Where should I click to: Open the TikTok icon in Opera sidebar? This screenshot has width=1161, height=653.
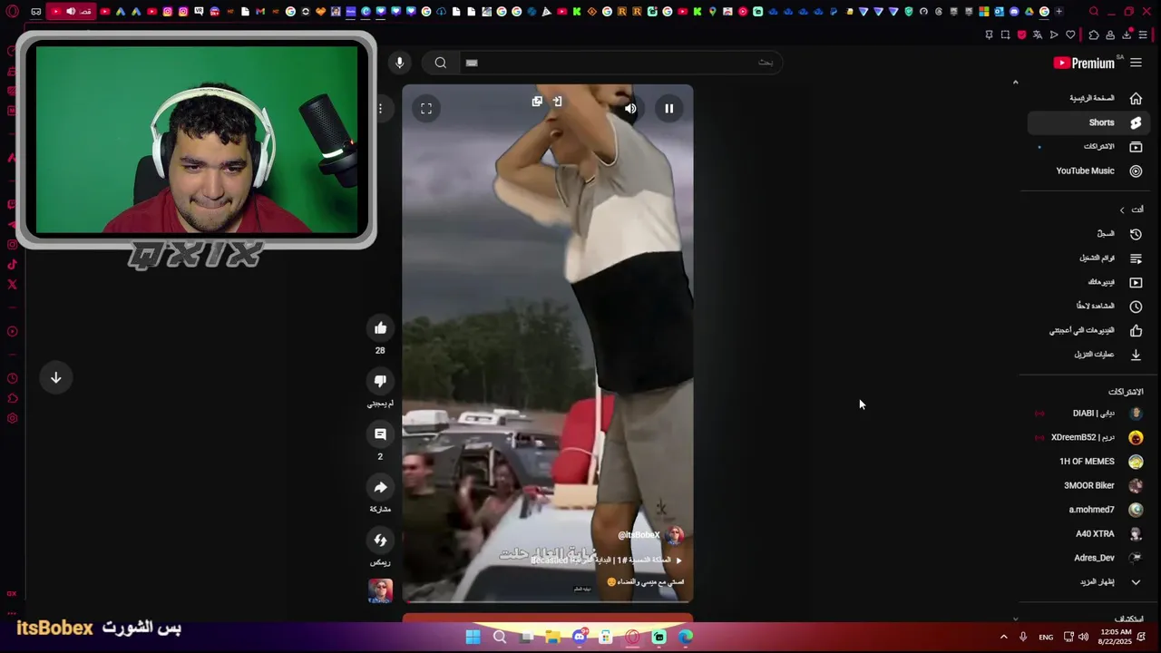(x=12, y=265)
